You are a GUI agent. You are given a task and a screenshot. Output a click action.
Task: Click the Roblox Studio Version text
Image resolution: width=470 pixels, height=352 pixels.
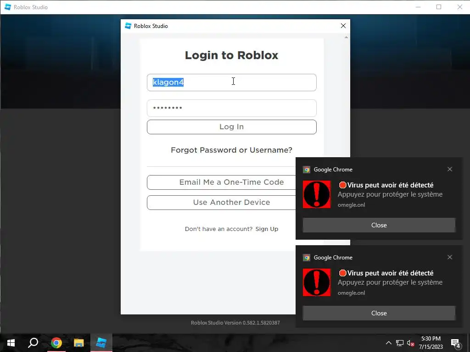(235, 323)
